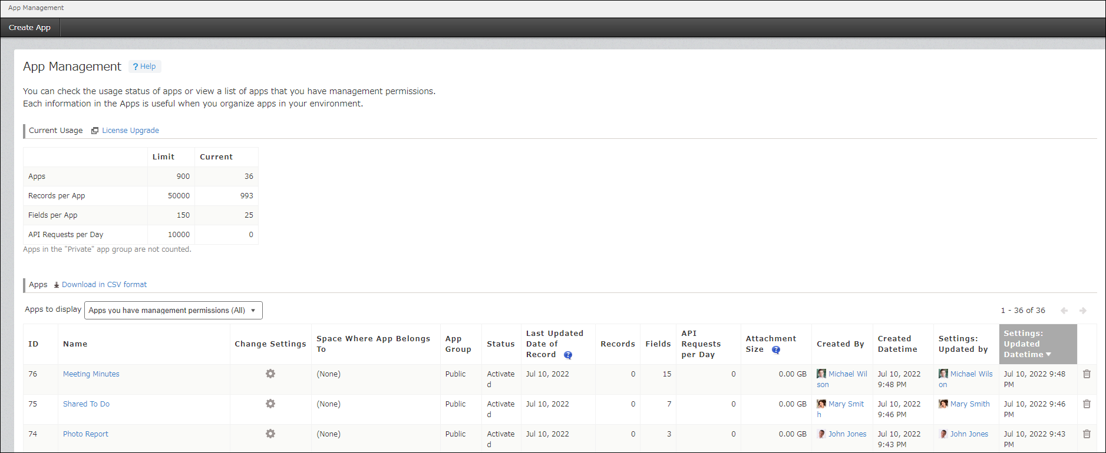Click API Requests per Day limit 10000

[179, 235]
